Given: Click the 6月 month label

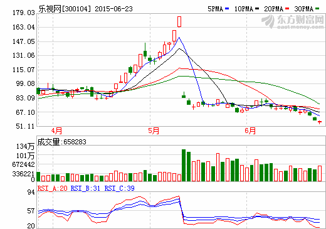Looking at the screenshot, I should 250,131.
